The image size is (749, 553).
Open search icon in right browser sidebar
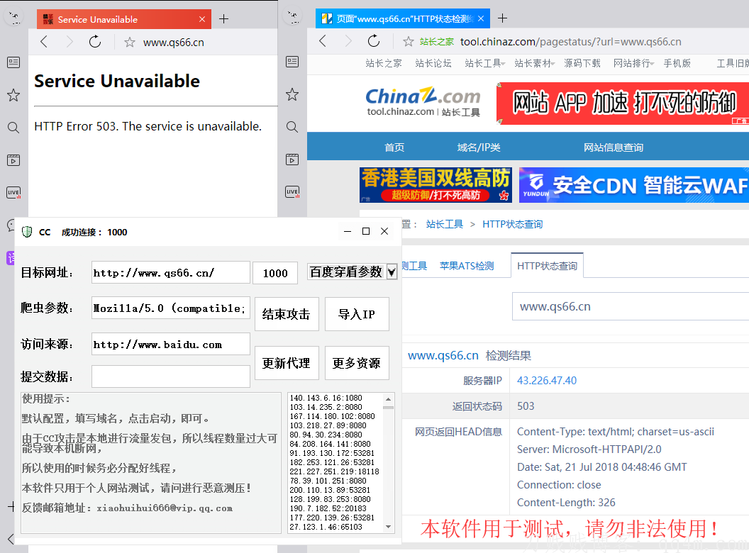(x=292, y=126)
